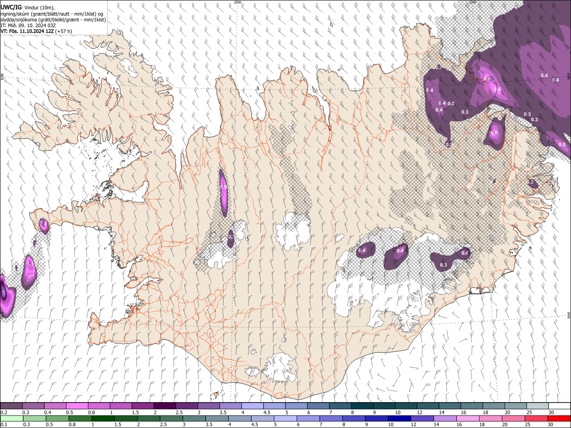This screenshot has width=571, height=428.
Task: Click the bottom-row grey-blue swatch starting at 4
Action: [239, 419]
